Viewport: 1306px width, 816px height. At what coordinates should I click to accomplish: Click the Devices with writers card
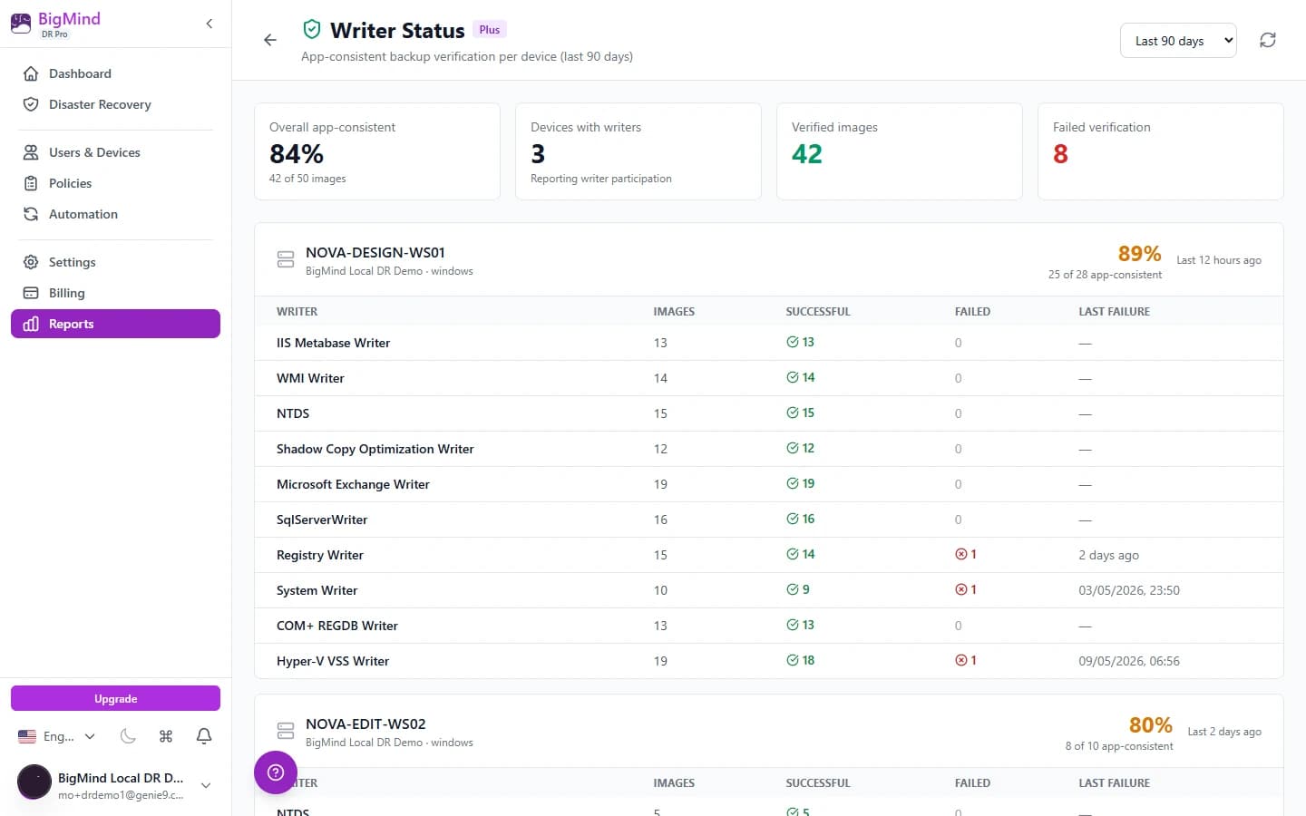pyautogui.click(x=638, y=151)
